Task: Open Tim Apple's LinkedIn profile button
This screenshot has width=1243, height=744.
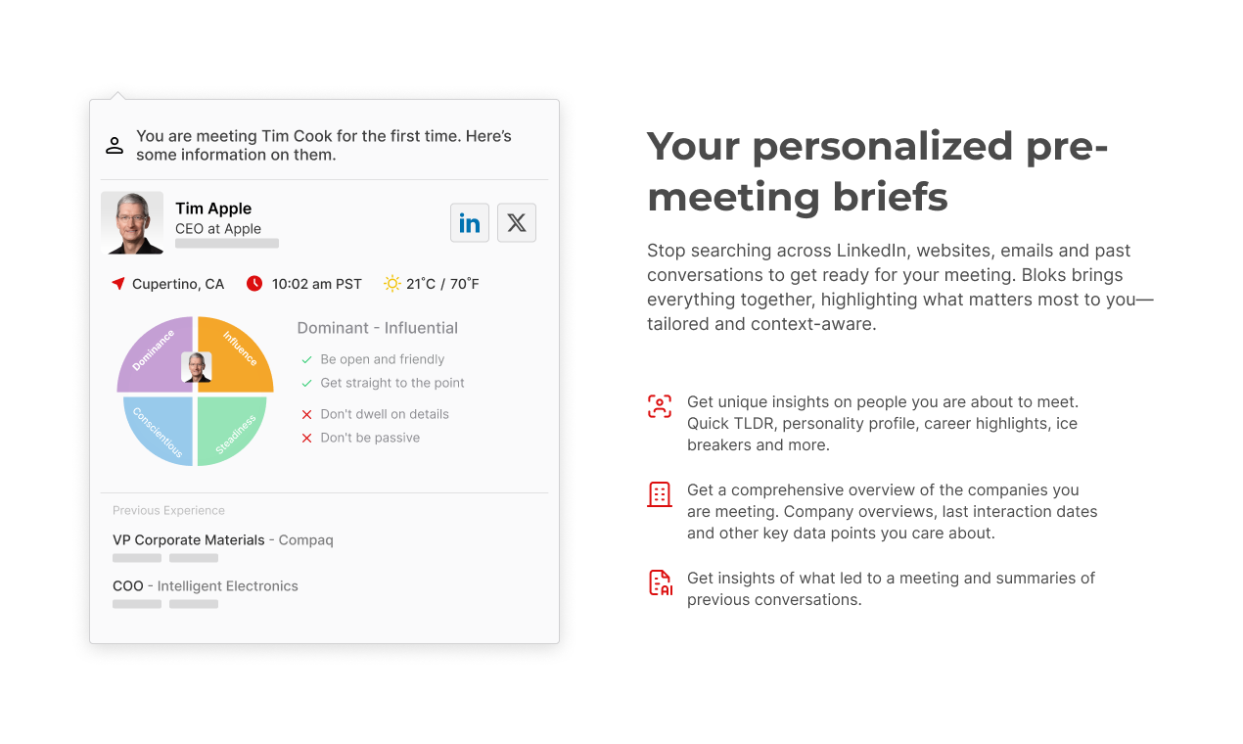Action: [470, 222]
